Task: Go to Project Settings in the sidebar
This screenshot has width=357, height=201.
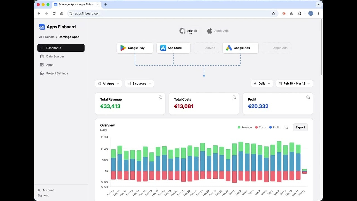Action: click(57, 73)
